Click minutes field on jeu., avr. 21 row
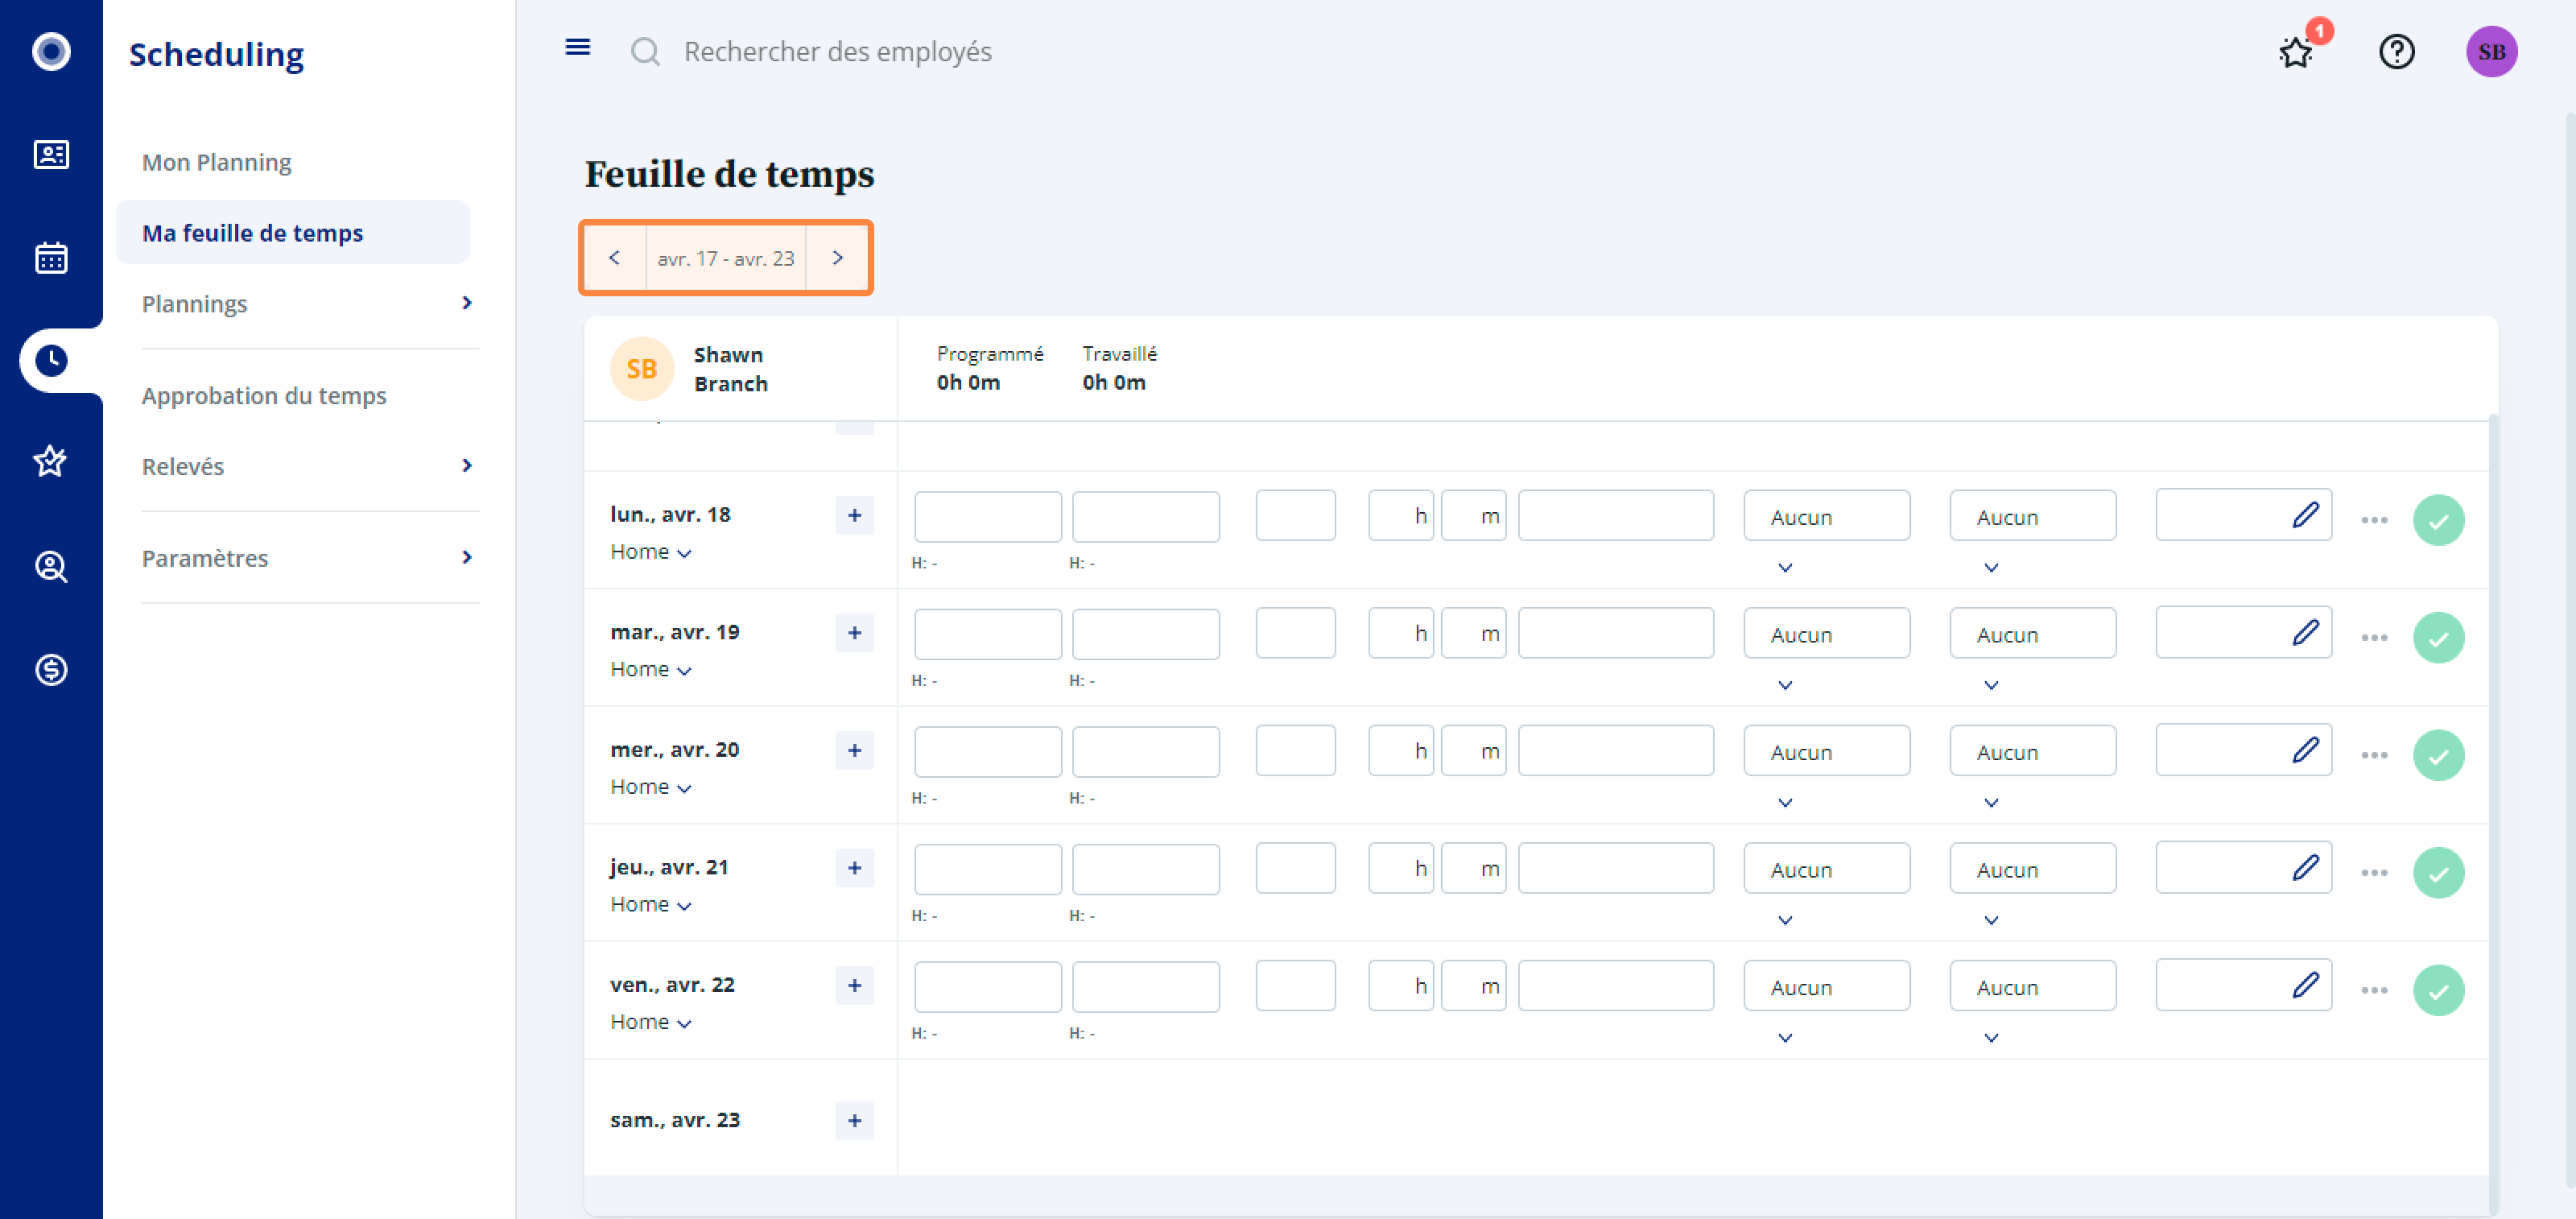 1473,868
